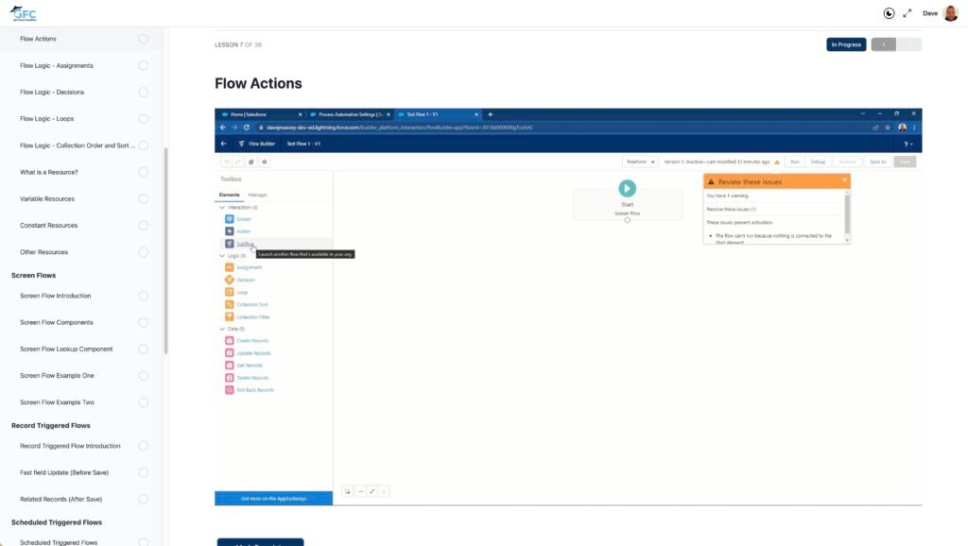Click the Create Records icon

tap(229, 341)
